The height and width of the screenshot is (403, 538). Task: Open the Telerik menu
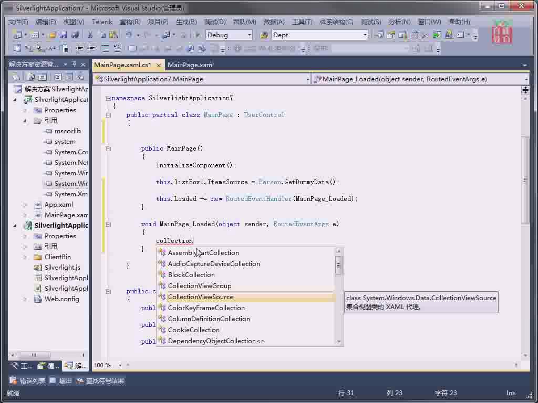click(102, 22)
